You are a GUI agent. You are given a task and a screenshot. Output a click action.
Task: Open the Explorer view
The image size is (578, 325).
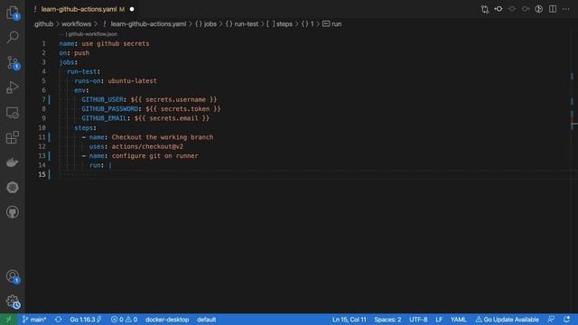point(13,14)
